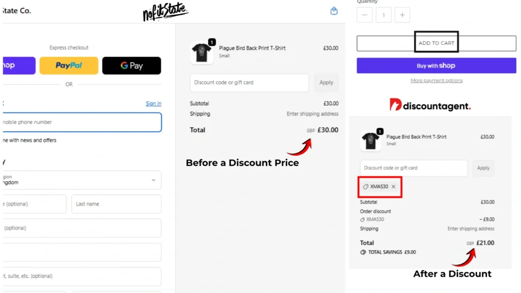
Task: Increase quantity with the plus button
Action: click(x=402, y=15)
